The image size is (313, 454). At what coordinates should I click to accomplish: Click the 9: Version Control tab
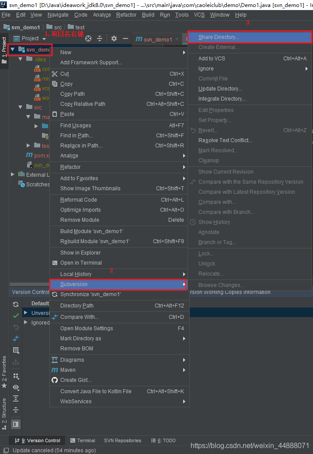coord(38,440)
